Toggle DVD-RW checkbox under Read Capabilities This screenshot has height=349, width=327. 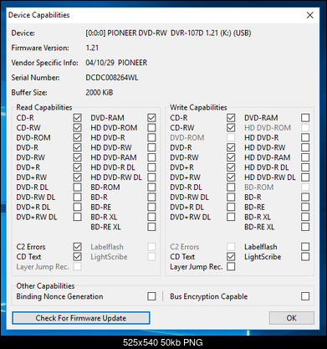coord(77,157)
